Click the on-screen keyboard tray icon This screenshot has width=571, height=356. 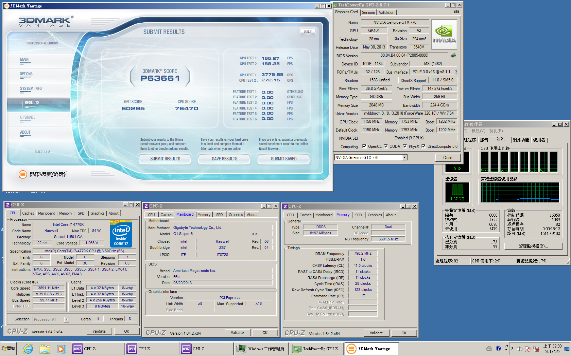(489, 348)
